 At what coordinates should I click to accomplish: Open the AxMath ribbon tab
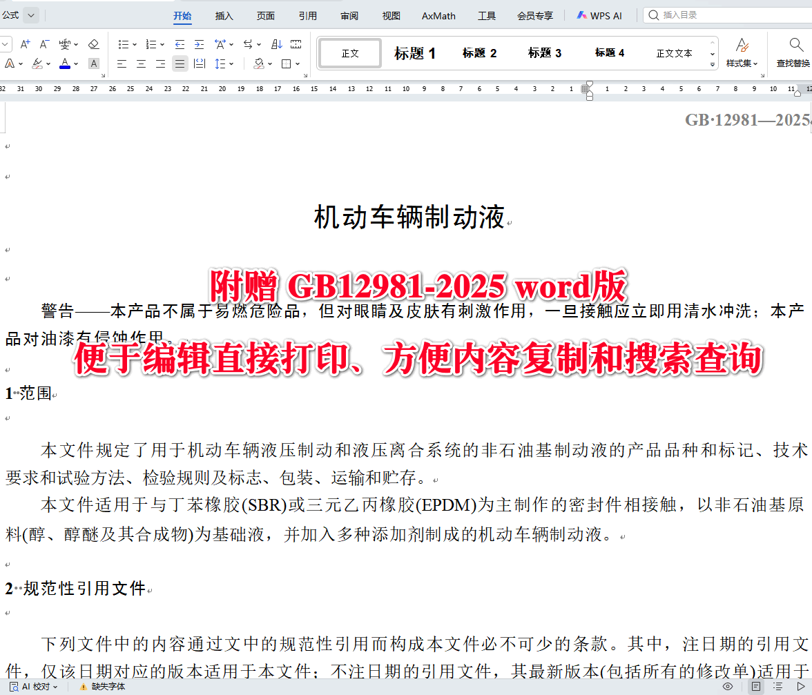click(438, 15)
